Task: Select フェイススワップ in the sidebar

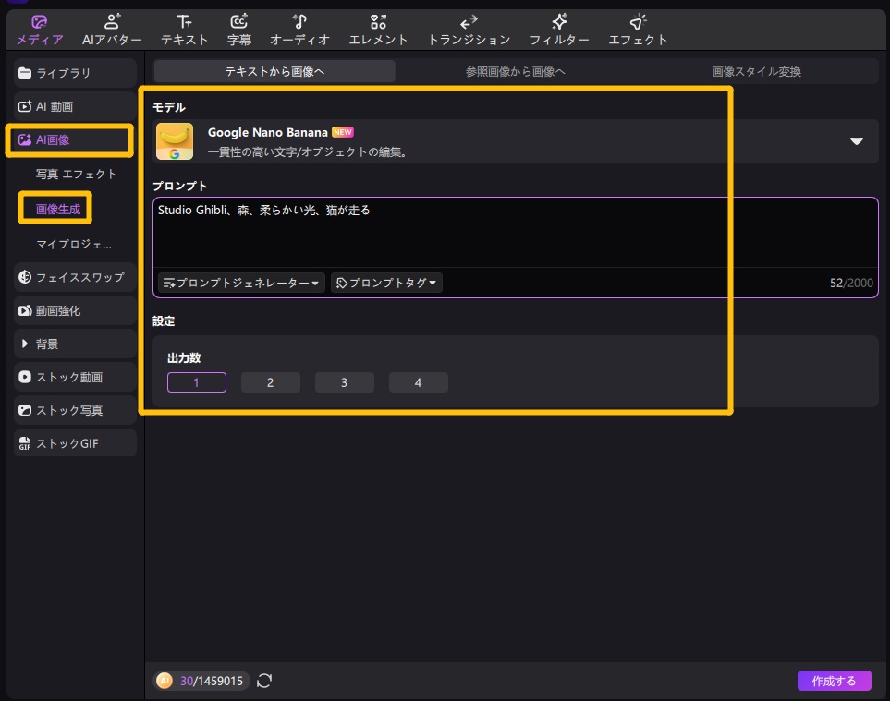Action: coord(71,277)
